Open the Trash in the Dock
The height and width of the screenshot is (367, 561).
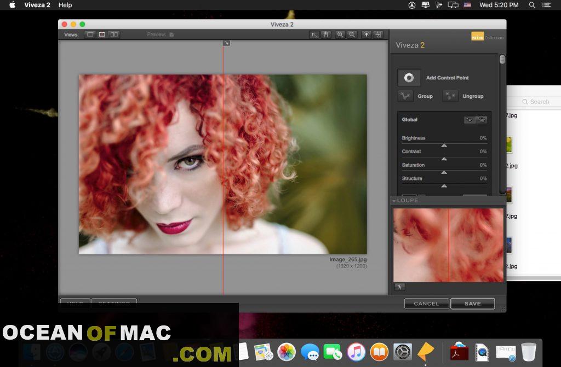click(529, 352)
